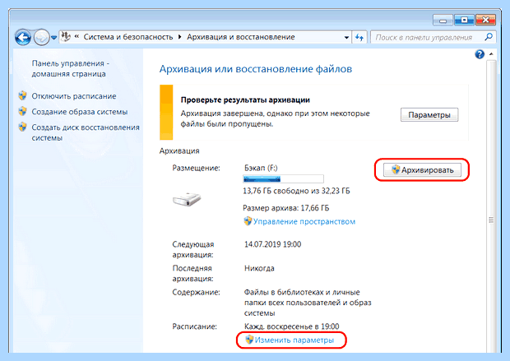
Task: Click the Control Panel icon in address bar
Action: pyautogui.click(x=66, y=37)
